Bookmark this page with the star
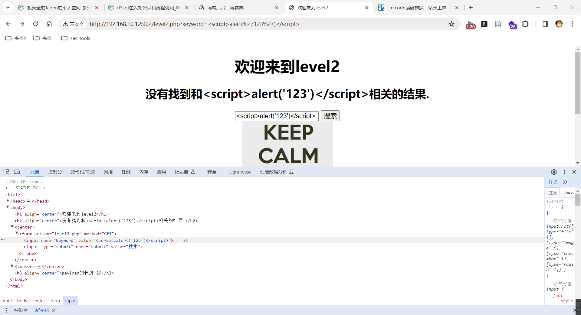 (x=451, y=24)
